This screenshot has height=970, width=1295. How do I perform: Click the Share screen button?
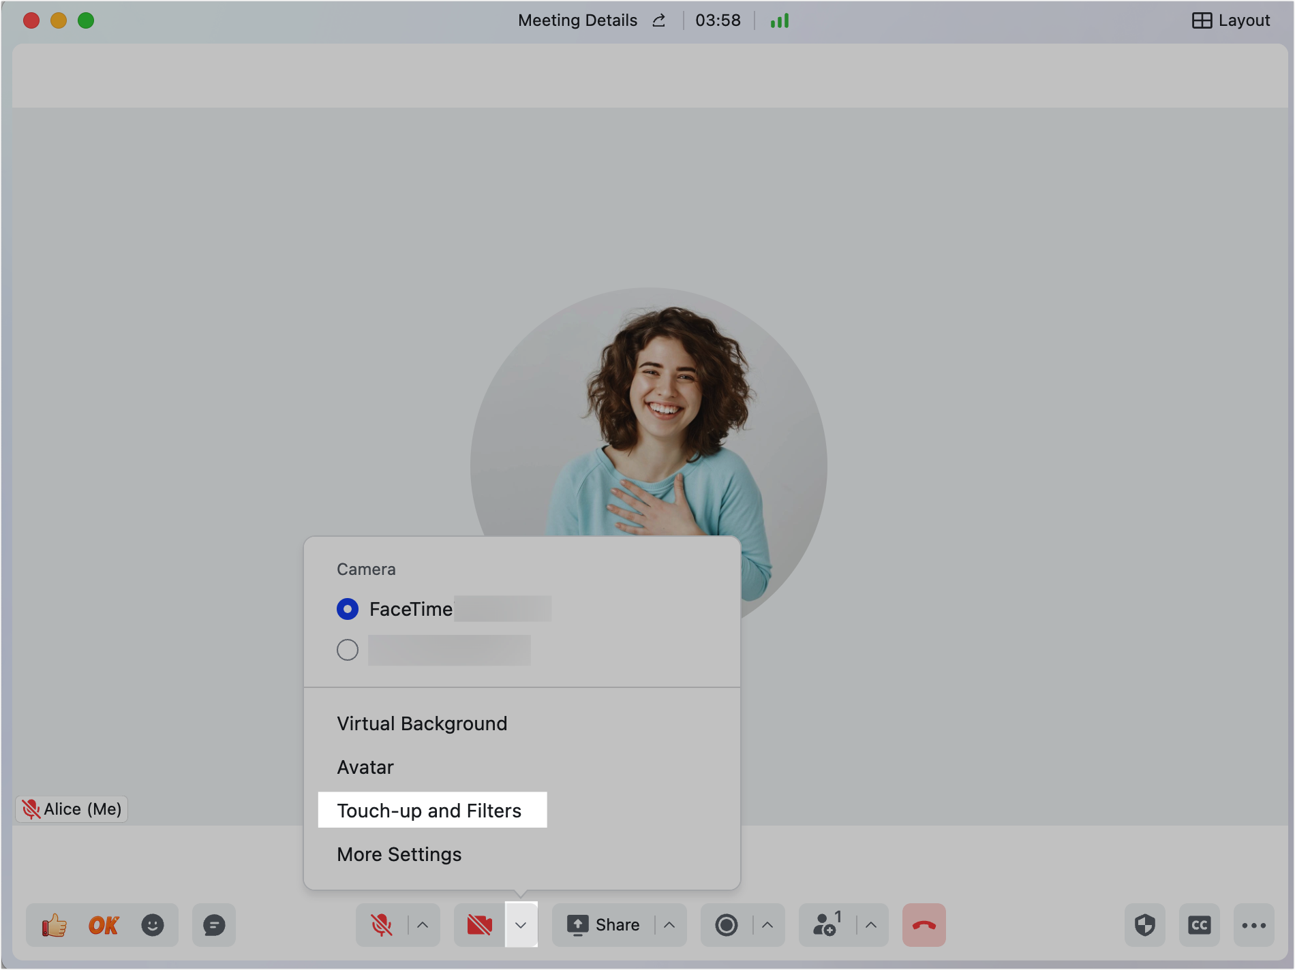pos(604,925)
